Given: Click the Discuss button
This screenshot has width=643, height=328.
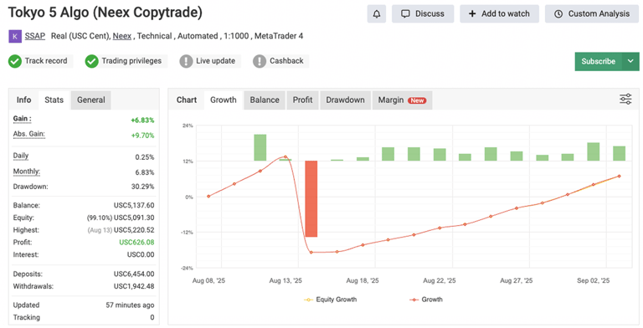Looking at the screenshot, I should coord(423,14).
